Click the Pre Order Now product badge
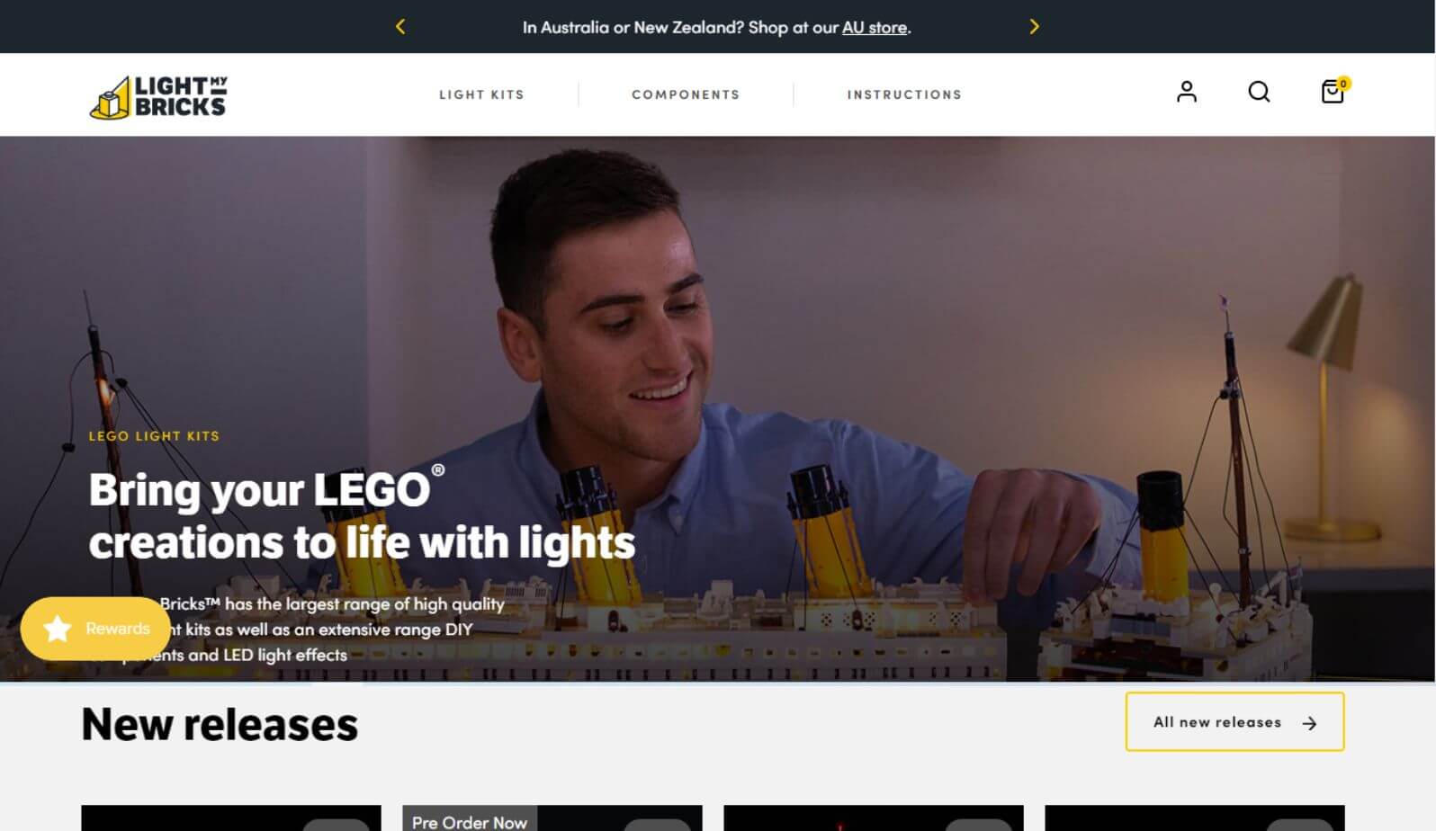This screenshot has width=1436, height=831. [470, 820]
